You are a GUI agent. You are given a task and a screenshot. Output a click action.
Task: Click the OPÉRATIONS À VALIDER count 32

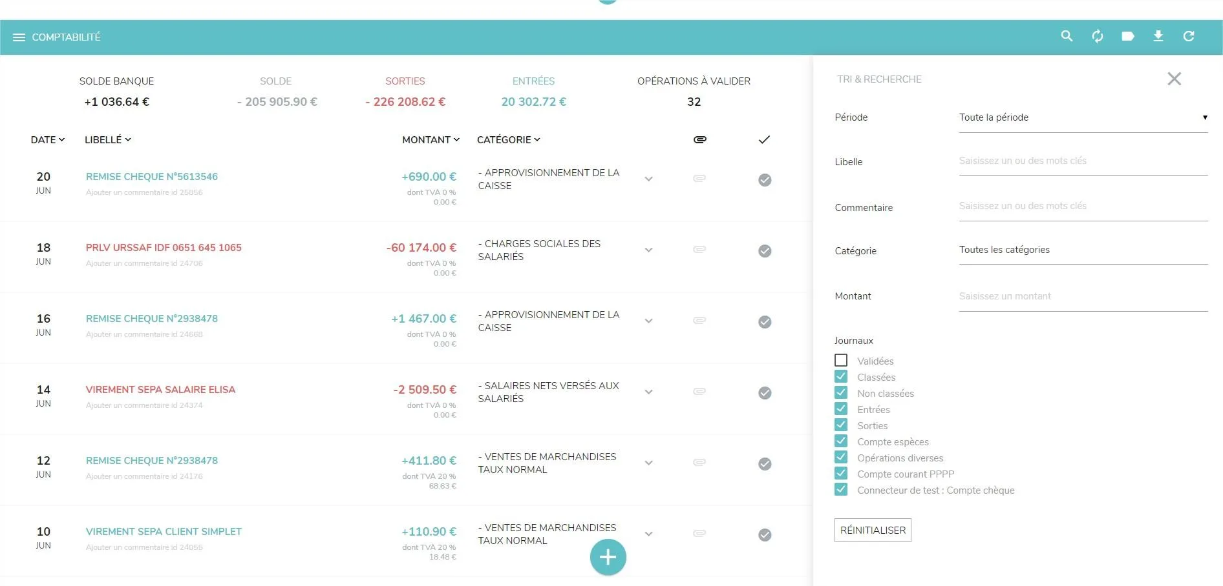pyautogui.click(x=694, y=102)
